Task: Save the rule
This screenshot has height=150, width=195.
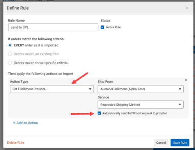Action: 180,143
